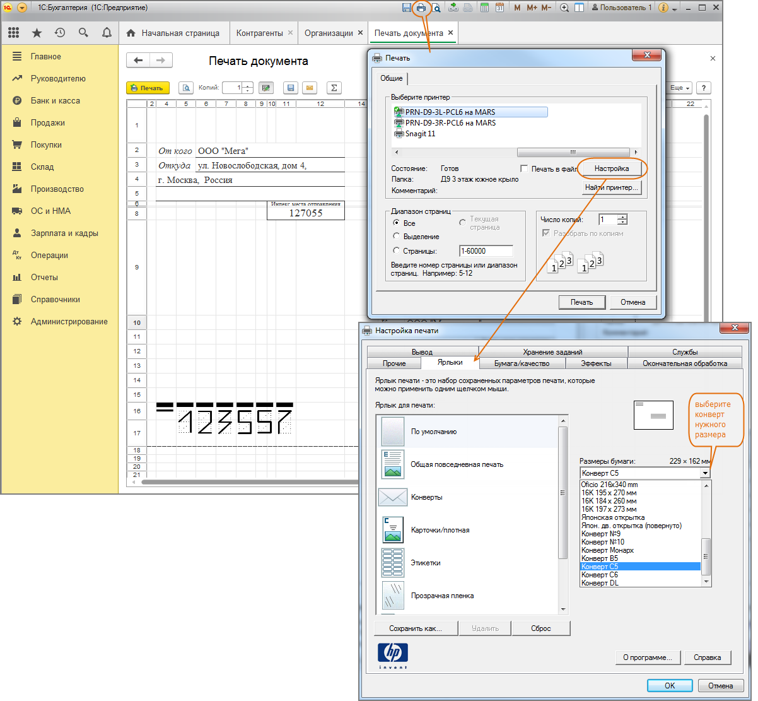Open the calendar icon in the title bar

tap(499, 8)
